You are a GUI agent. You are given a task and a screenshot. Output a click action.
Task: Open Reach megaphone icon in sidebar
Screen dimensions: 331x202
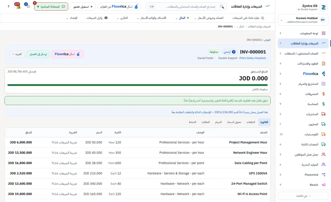point(323,185)
